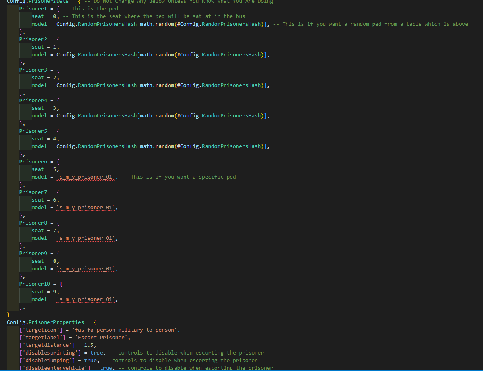Click the 'fas fa-person-military-to-person' string
The width and height of the screenshot is (483, 371).
(125, 330)
